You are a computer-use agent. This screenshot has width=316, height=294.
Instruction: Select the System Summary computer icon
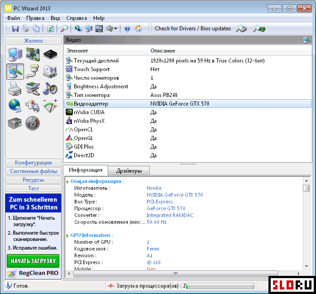15,54
